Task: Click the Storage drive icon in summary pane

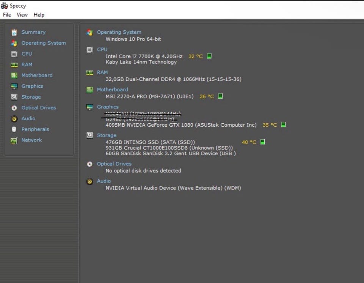Action: click(89, 135)
